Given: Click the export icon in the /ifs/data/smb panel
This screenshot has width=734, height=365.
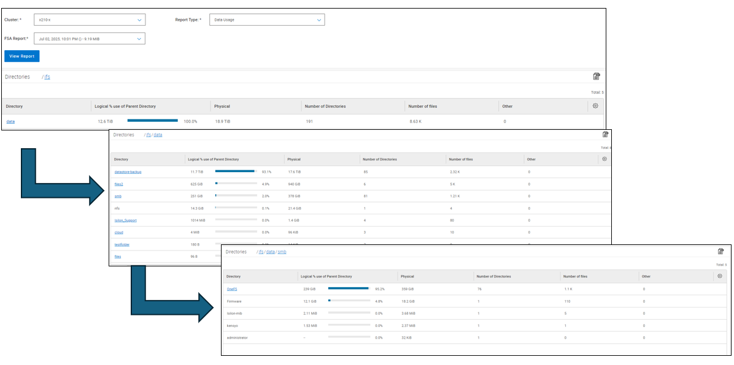Looking at the screenshot, I should [720, 252].
